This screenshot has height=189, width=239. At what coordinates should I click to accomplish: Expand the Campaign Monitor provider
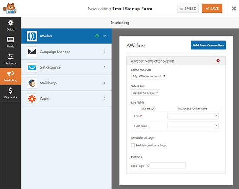tap(105, 52)
